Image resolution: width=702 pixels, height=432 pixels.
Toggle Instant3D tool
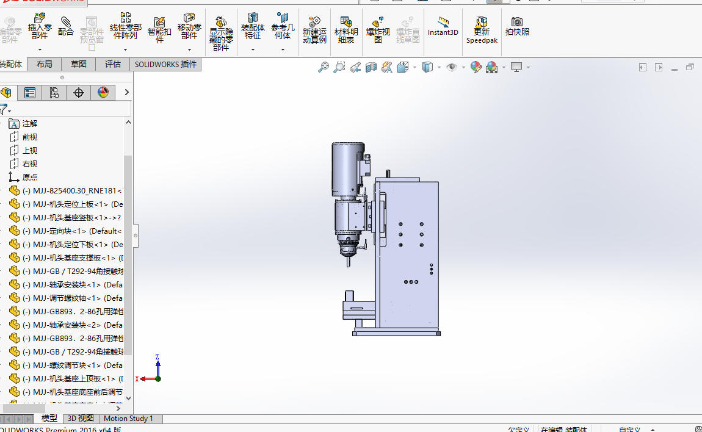pyautogui.click(x=443, y=26)
